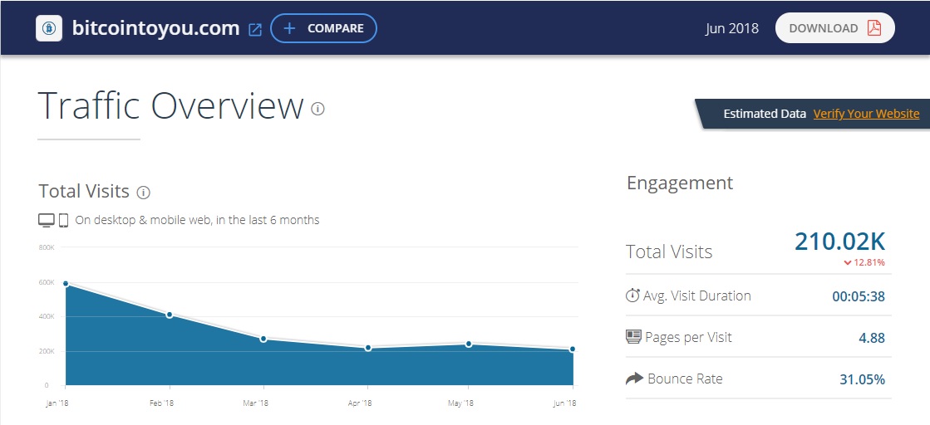Click the 600K y-axis label
Screen dimensions: 930x425
pos(47,282)
